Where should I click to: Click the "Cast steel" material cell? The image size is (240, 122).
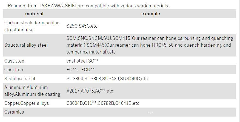pos(15,61)
